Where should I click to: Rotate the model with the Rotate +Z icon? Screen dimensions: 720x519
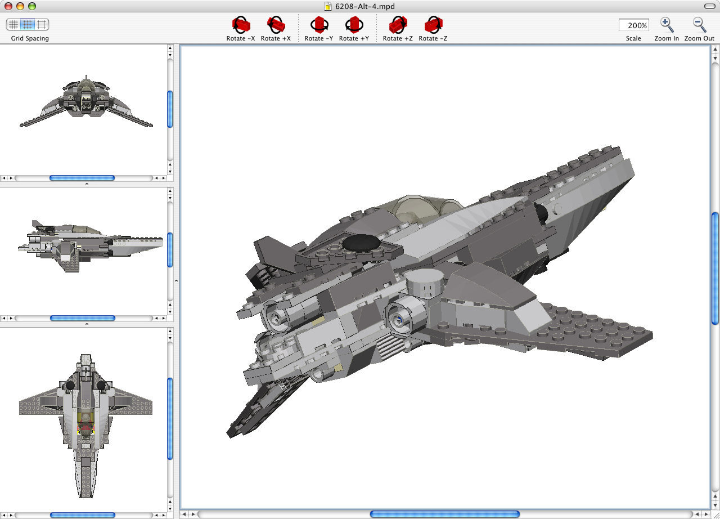398,25
